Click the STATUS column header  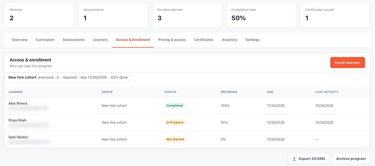170,92
